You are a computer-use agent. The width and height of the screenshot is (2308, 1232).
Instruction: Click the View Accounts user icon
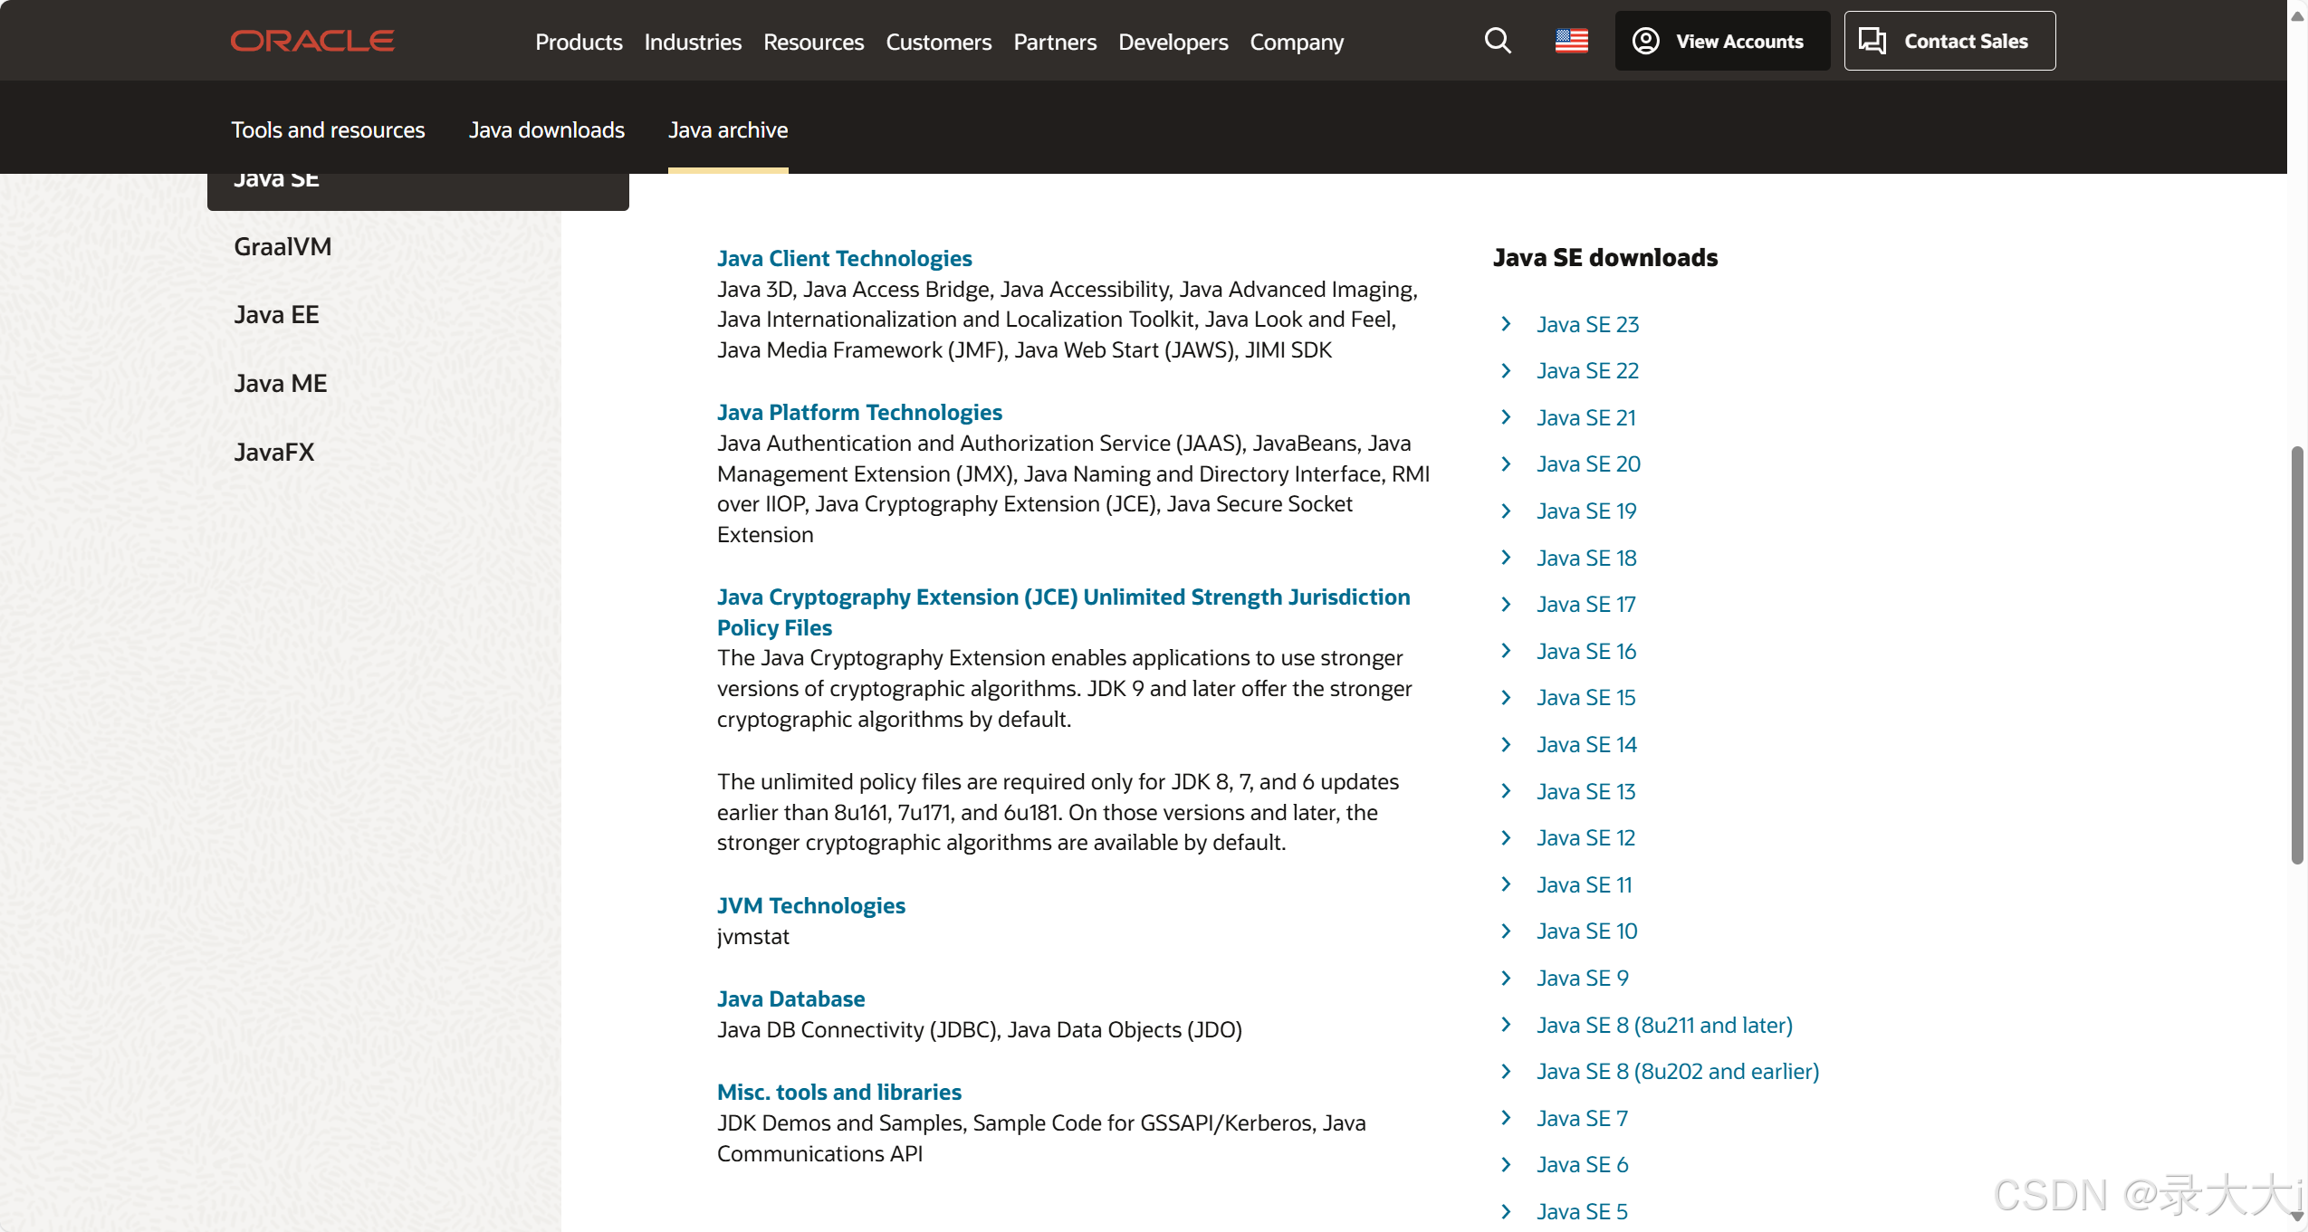1645,41
